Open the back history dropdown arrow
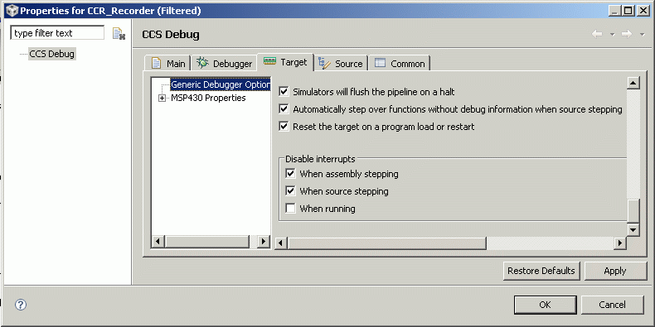The width and height of the screenshot is (655, 327). click(x=613, y=35)
